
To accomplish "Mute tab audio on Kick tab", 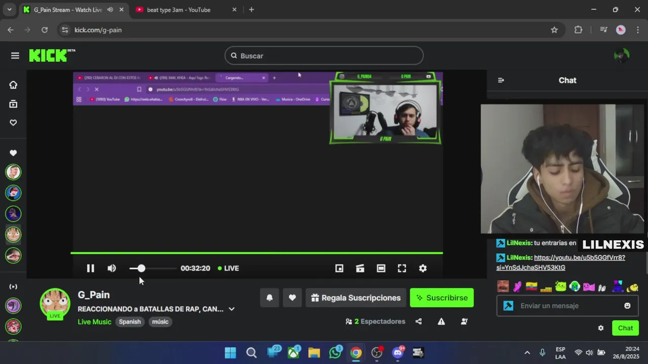I will click(110, 10).
